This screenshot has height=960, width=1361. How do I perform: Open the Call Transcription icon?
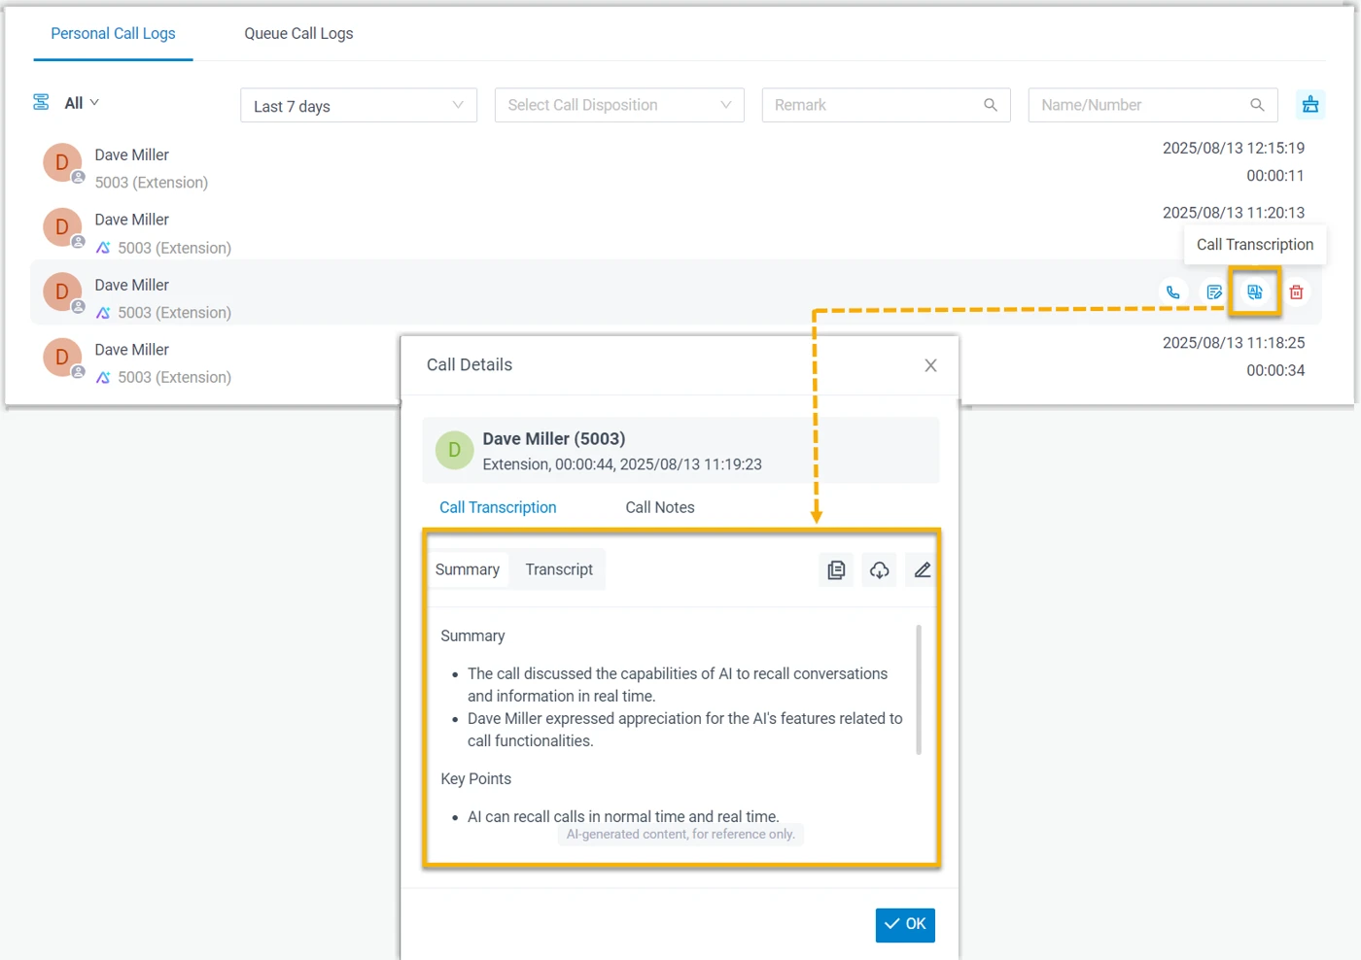pyautogui.click(x=1255, y=291)
